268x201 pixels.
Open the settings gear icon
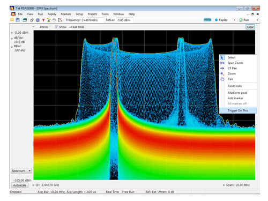[x=38, y=20]
